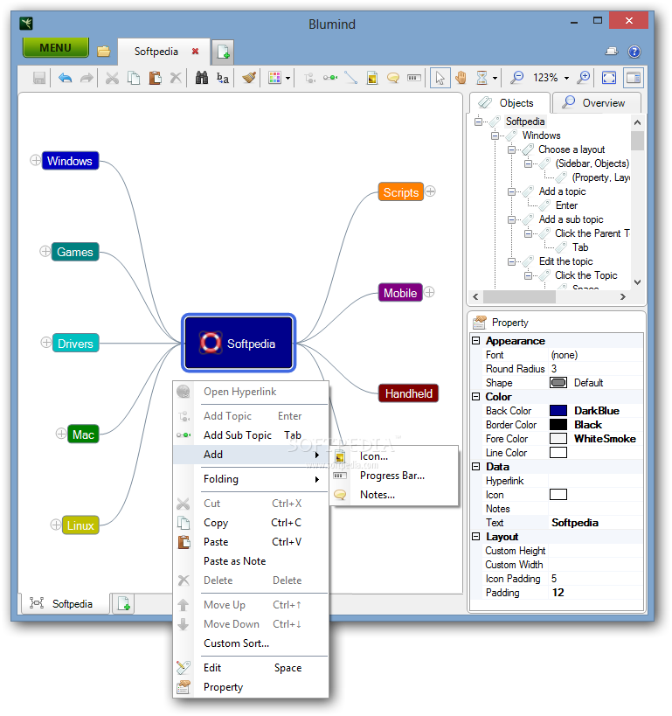The width and height of the screenshot is (672, 716).
Task: Click the DarkBlue Back Color swatch
Action: (x=558, y=411)
